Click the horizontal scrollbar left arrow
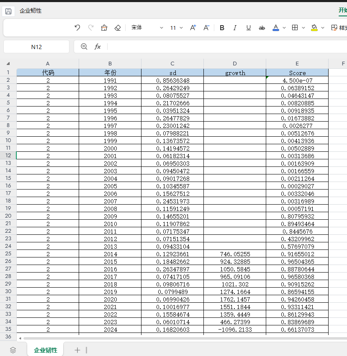The height and width of the screenshot is (356, 347). (x=20, y=338)
